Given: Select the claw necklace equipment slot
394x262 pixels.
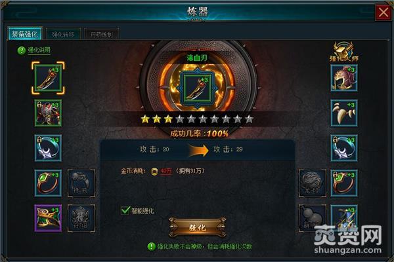Looking at the screenshot, I should (x=344, y=113).
